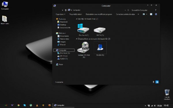Select FLASH (F:) in the navigation pane

point(63,59)
